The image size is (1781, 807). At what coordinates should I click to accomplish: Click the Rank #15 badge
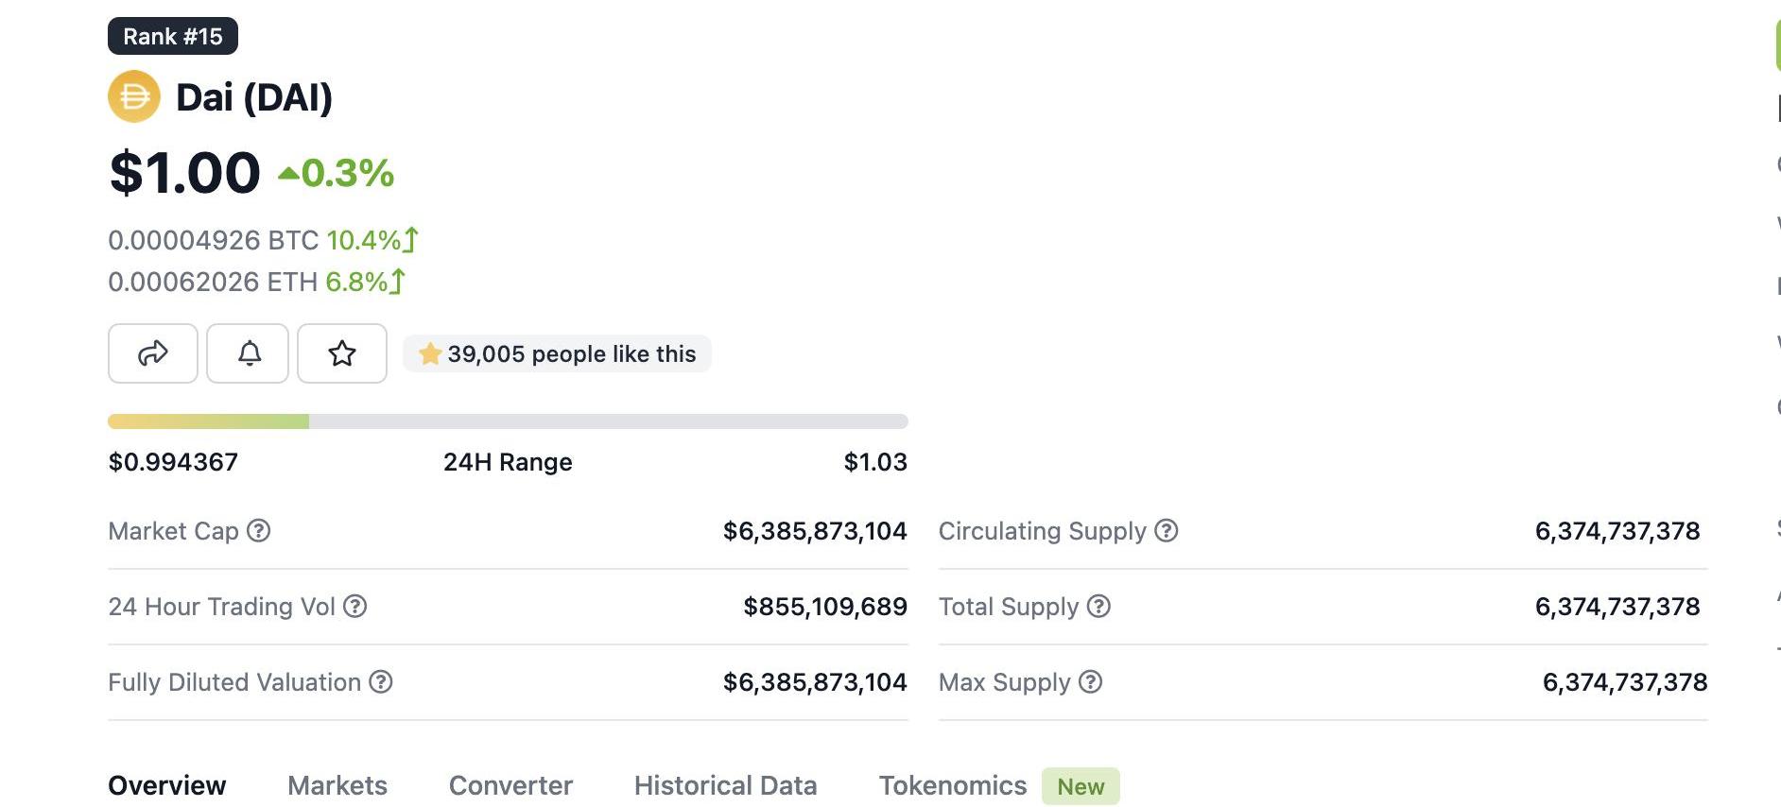pos(173,36)
